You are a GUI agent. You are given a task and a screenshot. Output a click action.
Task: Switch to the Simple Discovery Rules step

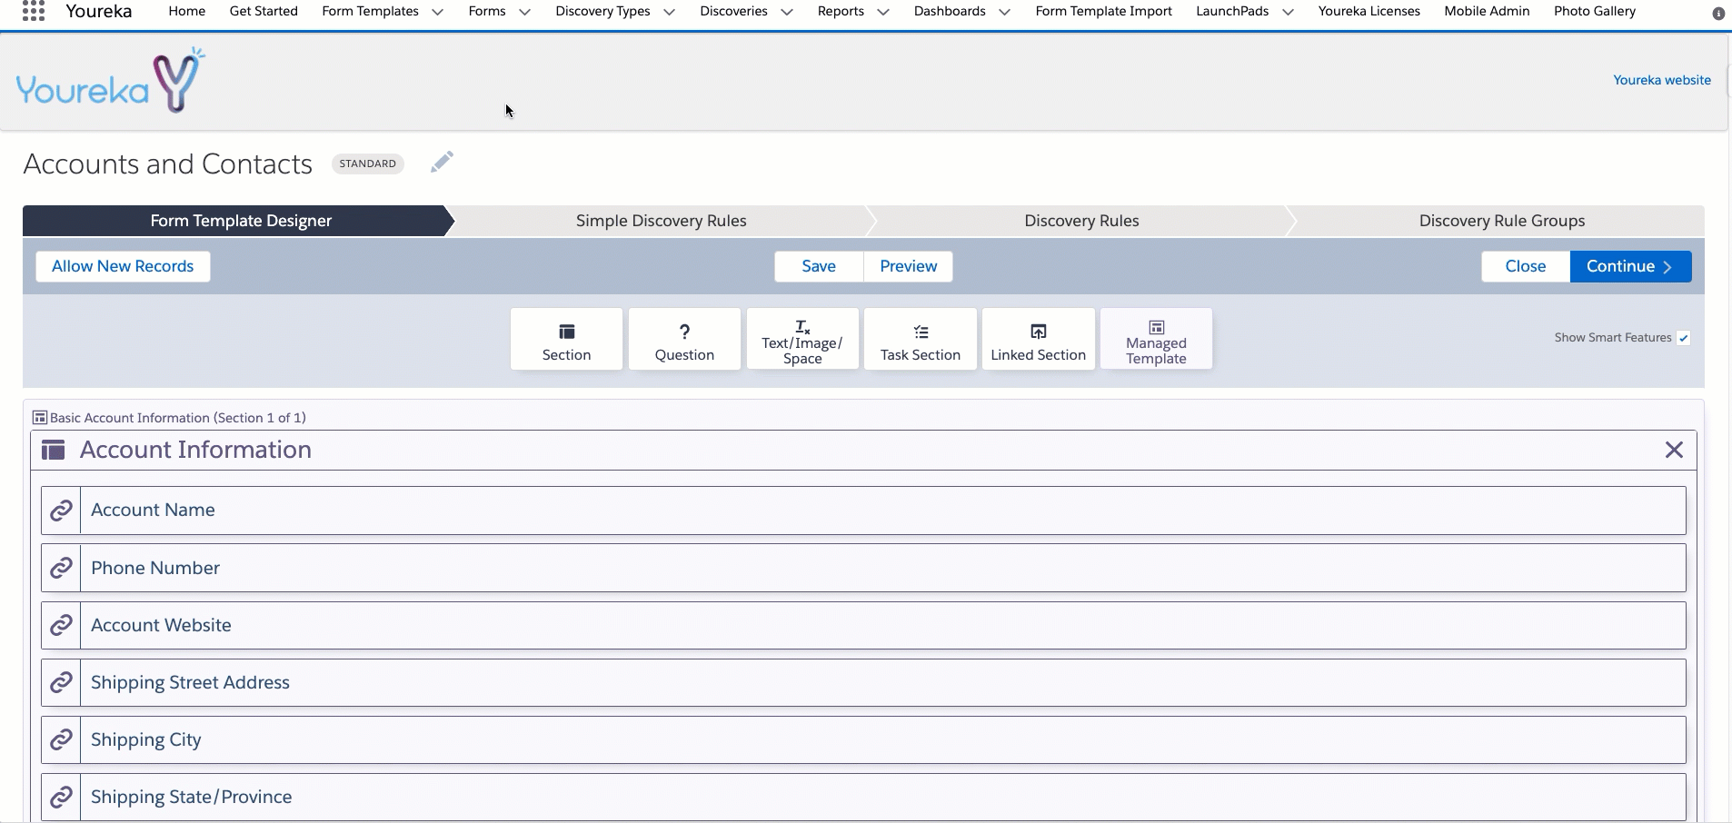661,221
